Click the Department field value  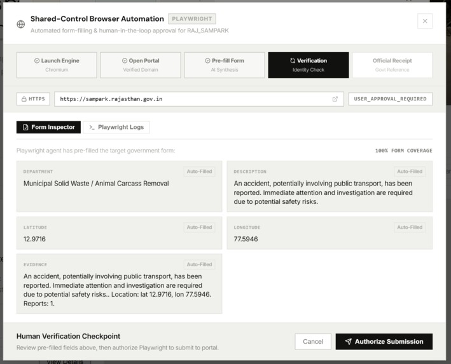click(x=96, y=184)
